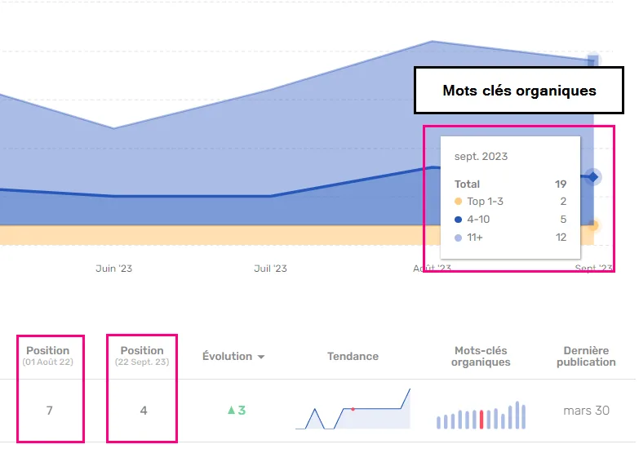This screenshot has width=639, height=471.
Task: Click the 11+ light blue legend dot
Action: [458, 238]
